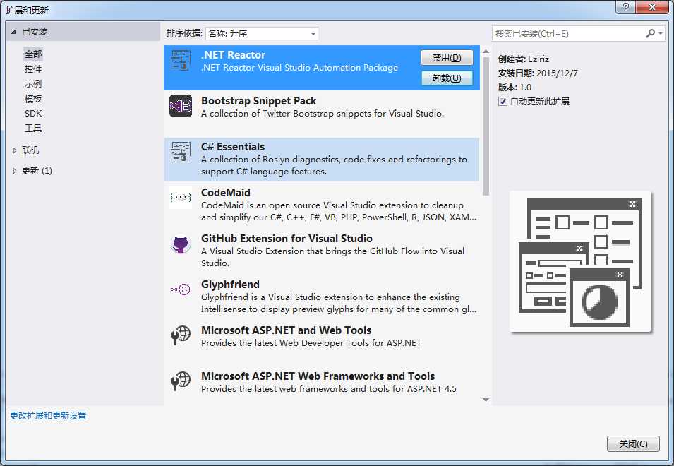The width and height of the screenshot is (674, 466).
Task: Click the help question mark button in title bar
Action: pyautogui.click(x=626, y=7)
